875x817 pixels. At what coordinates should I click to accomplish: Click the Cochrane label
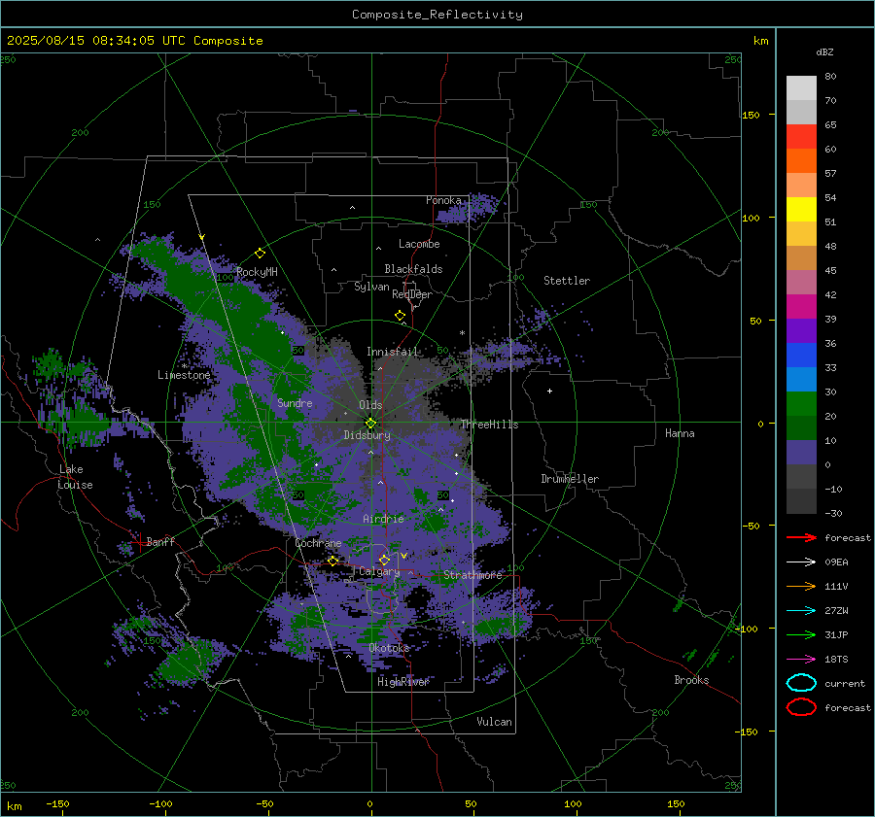coord(318,543)
